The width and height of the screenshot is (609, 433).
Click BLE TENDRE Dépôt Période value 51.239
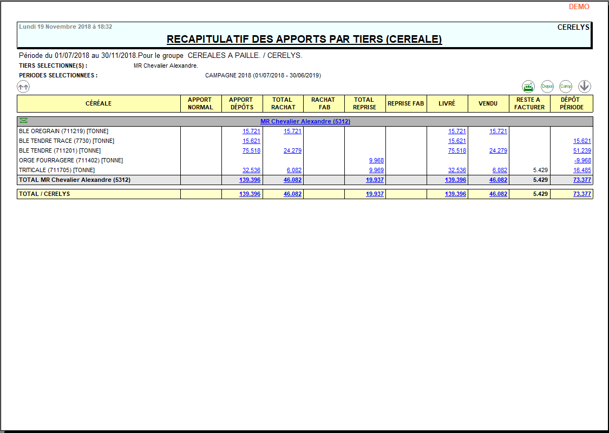pos(582,151)
